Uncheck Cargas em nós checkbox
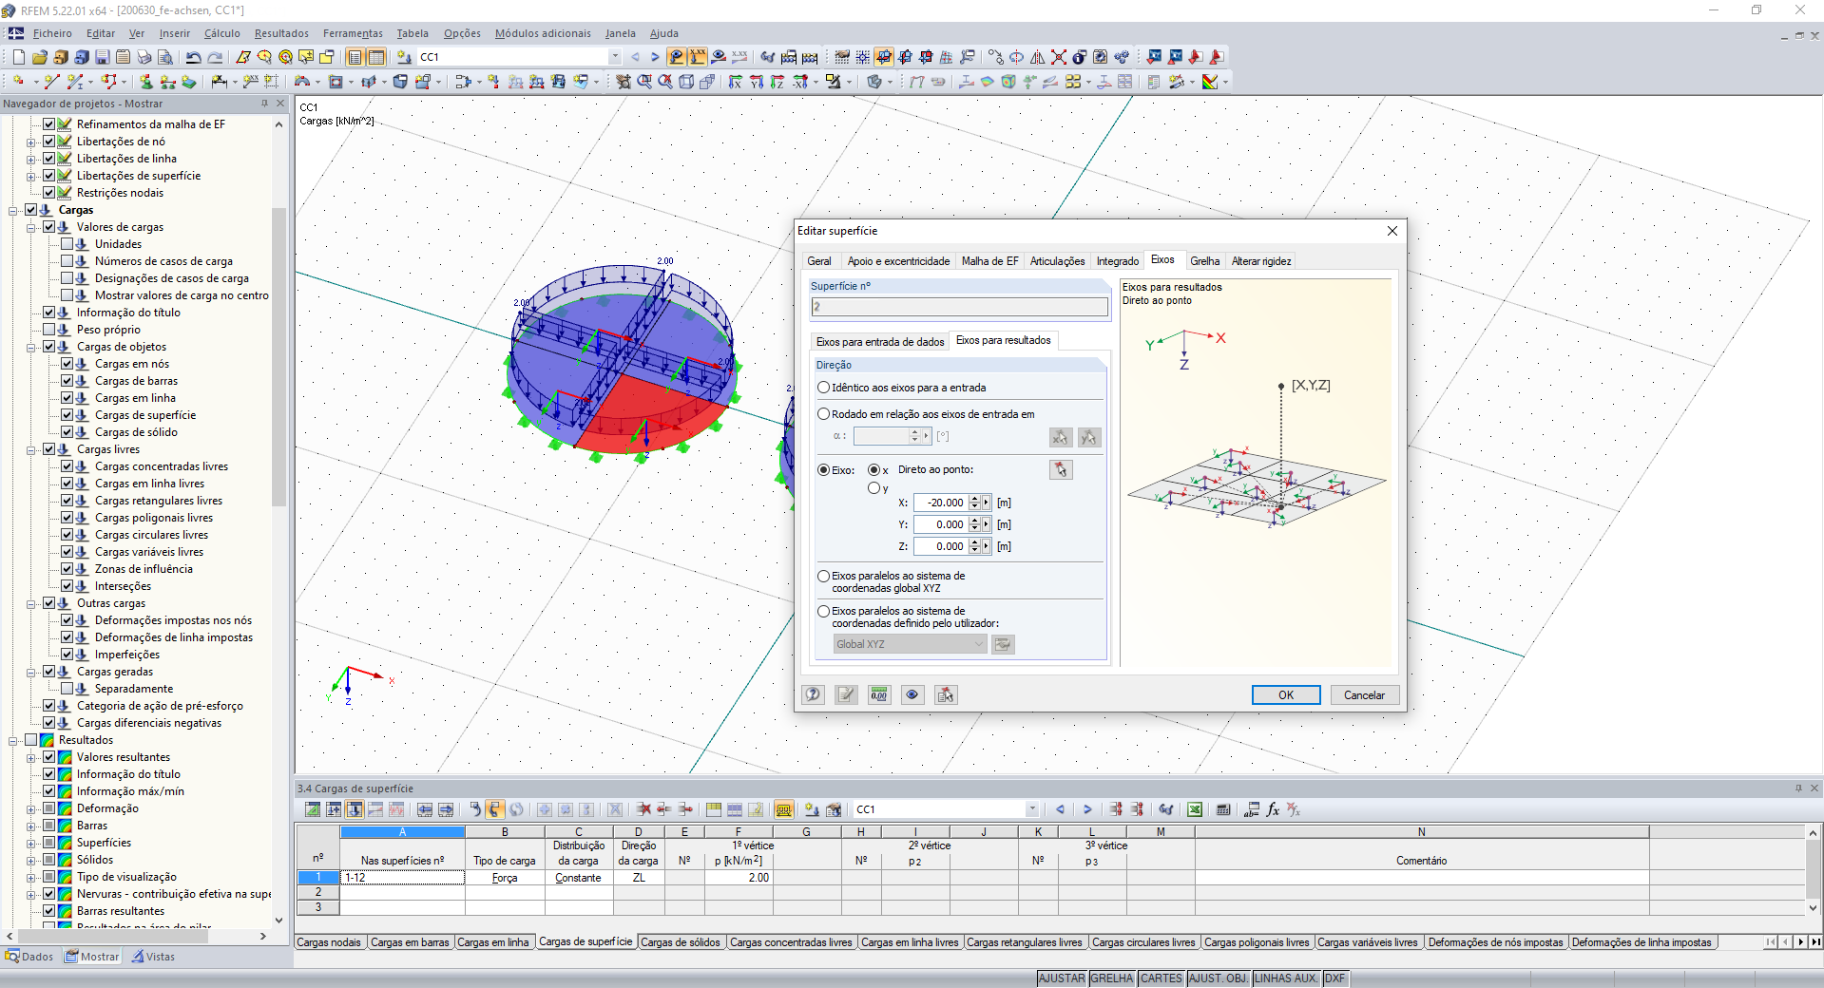This screenshot has height=988, width=1824. tap(67, 364)
